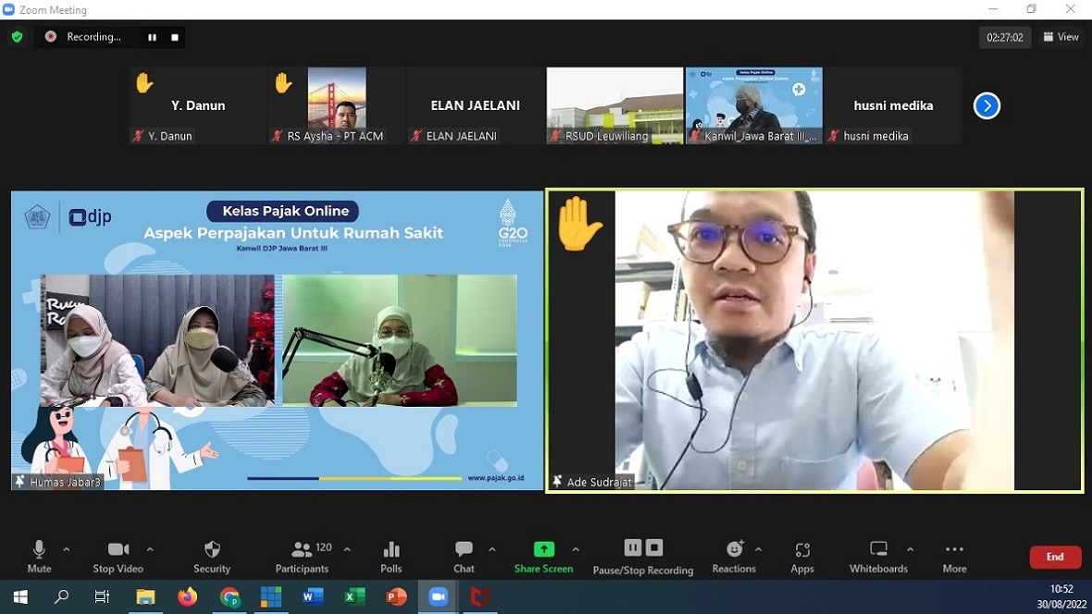Select RSUD Leuwiliang participant thumbnail
The height and width of the screenshot is (614, 1092).
point(614,105)
